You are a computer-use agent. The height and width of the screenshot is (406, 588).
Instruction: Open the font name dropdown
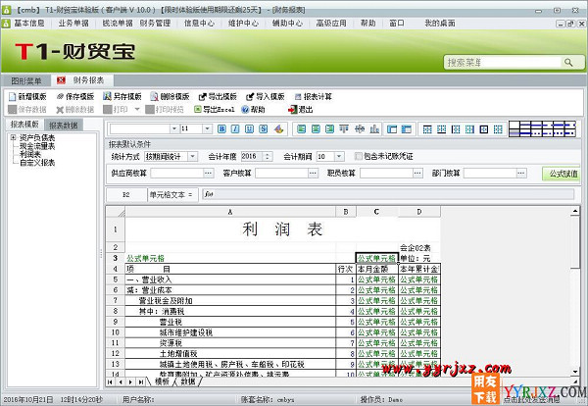(174, 129)
